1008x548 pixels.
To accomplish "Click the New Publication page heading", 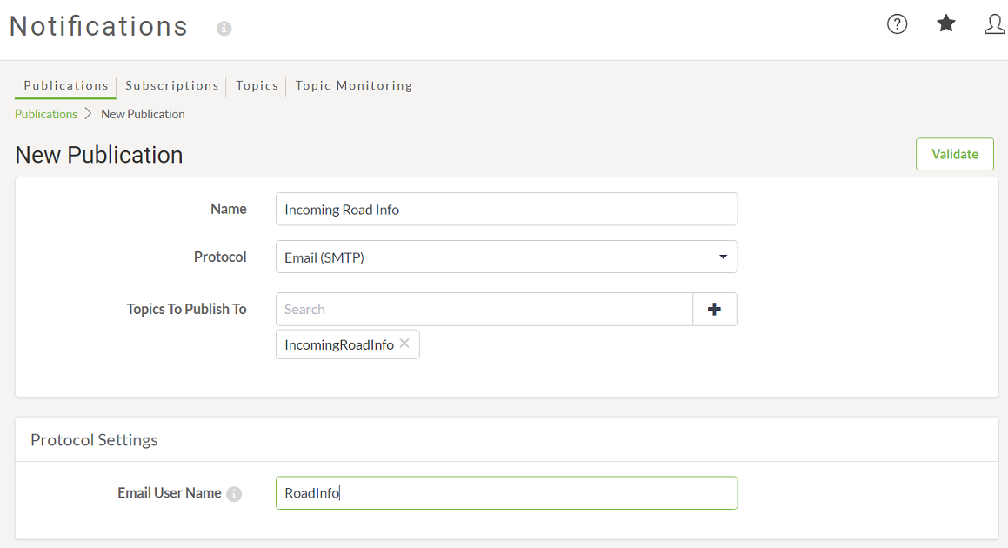I will point(99,155).
